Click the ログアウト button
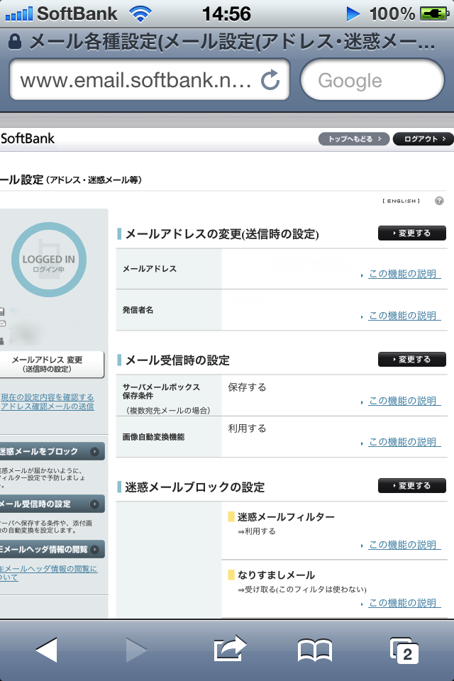Image resolution: width=454 pixels, height=681 pixels. [423, 139]
